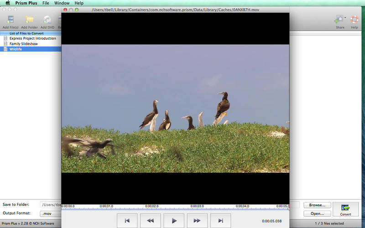Open the Help menu in menu bar
Image resolution: width=365 pixels, height=228 pixels.
(79, 3)
